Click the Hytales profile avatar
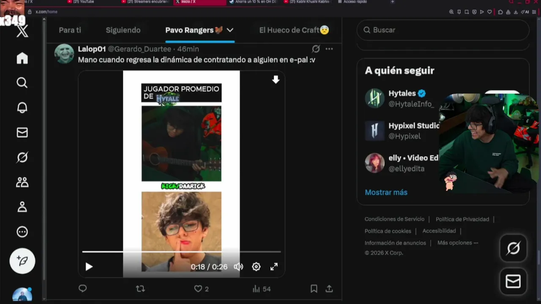The width and height of the screenshot is (541, 304). 374,98
